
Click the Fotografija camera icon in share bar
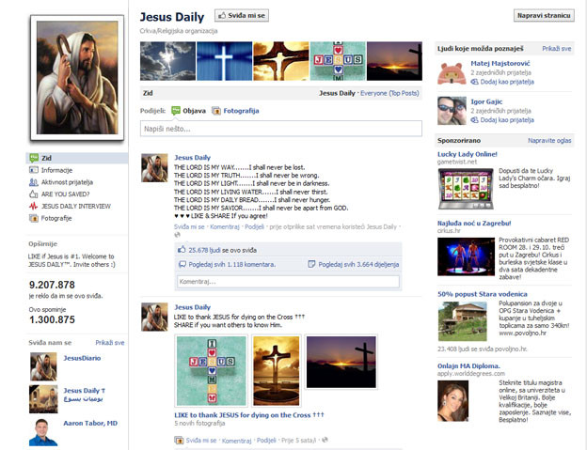click(x=216, y=111)
